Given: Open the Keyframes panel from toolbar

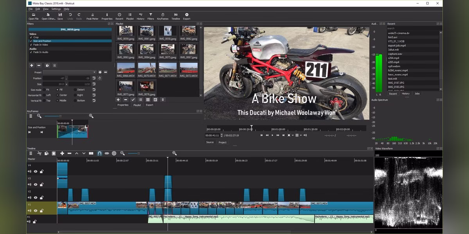Looking at the screenshot, I should [163, 16].
